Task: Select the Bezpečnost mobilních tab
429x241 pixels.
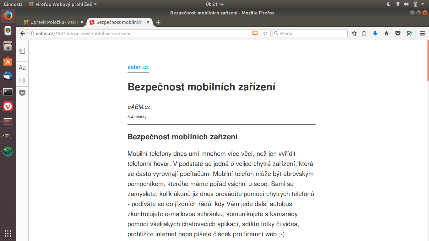Action: tap(119, 22)
